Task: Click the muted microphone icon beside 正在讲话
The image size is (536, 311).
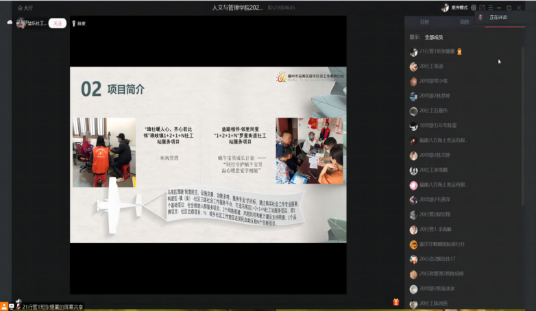Action: pyautogui.click(x=480, y=17)
